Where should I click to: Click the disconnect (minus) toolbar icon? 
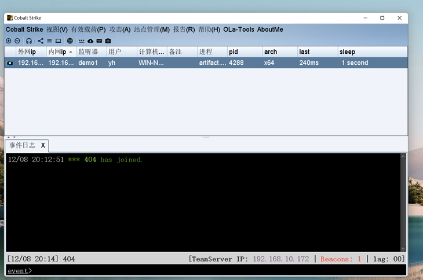(x=17, y=41)
